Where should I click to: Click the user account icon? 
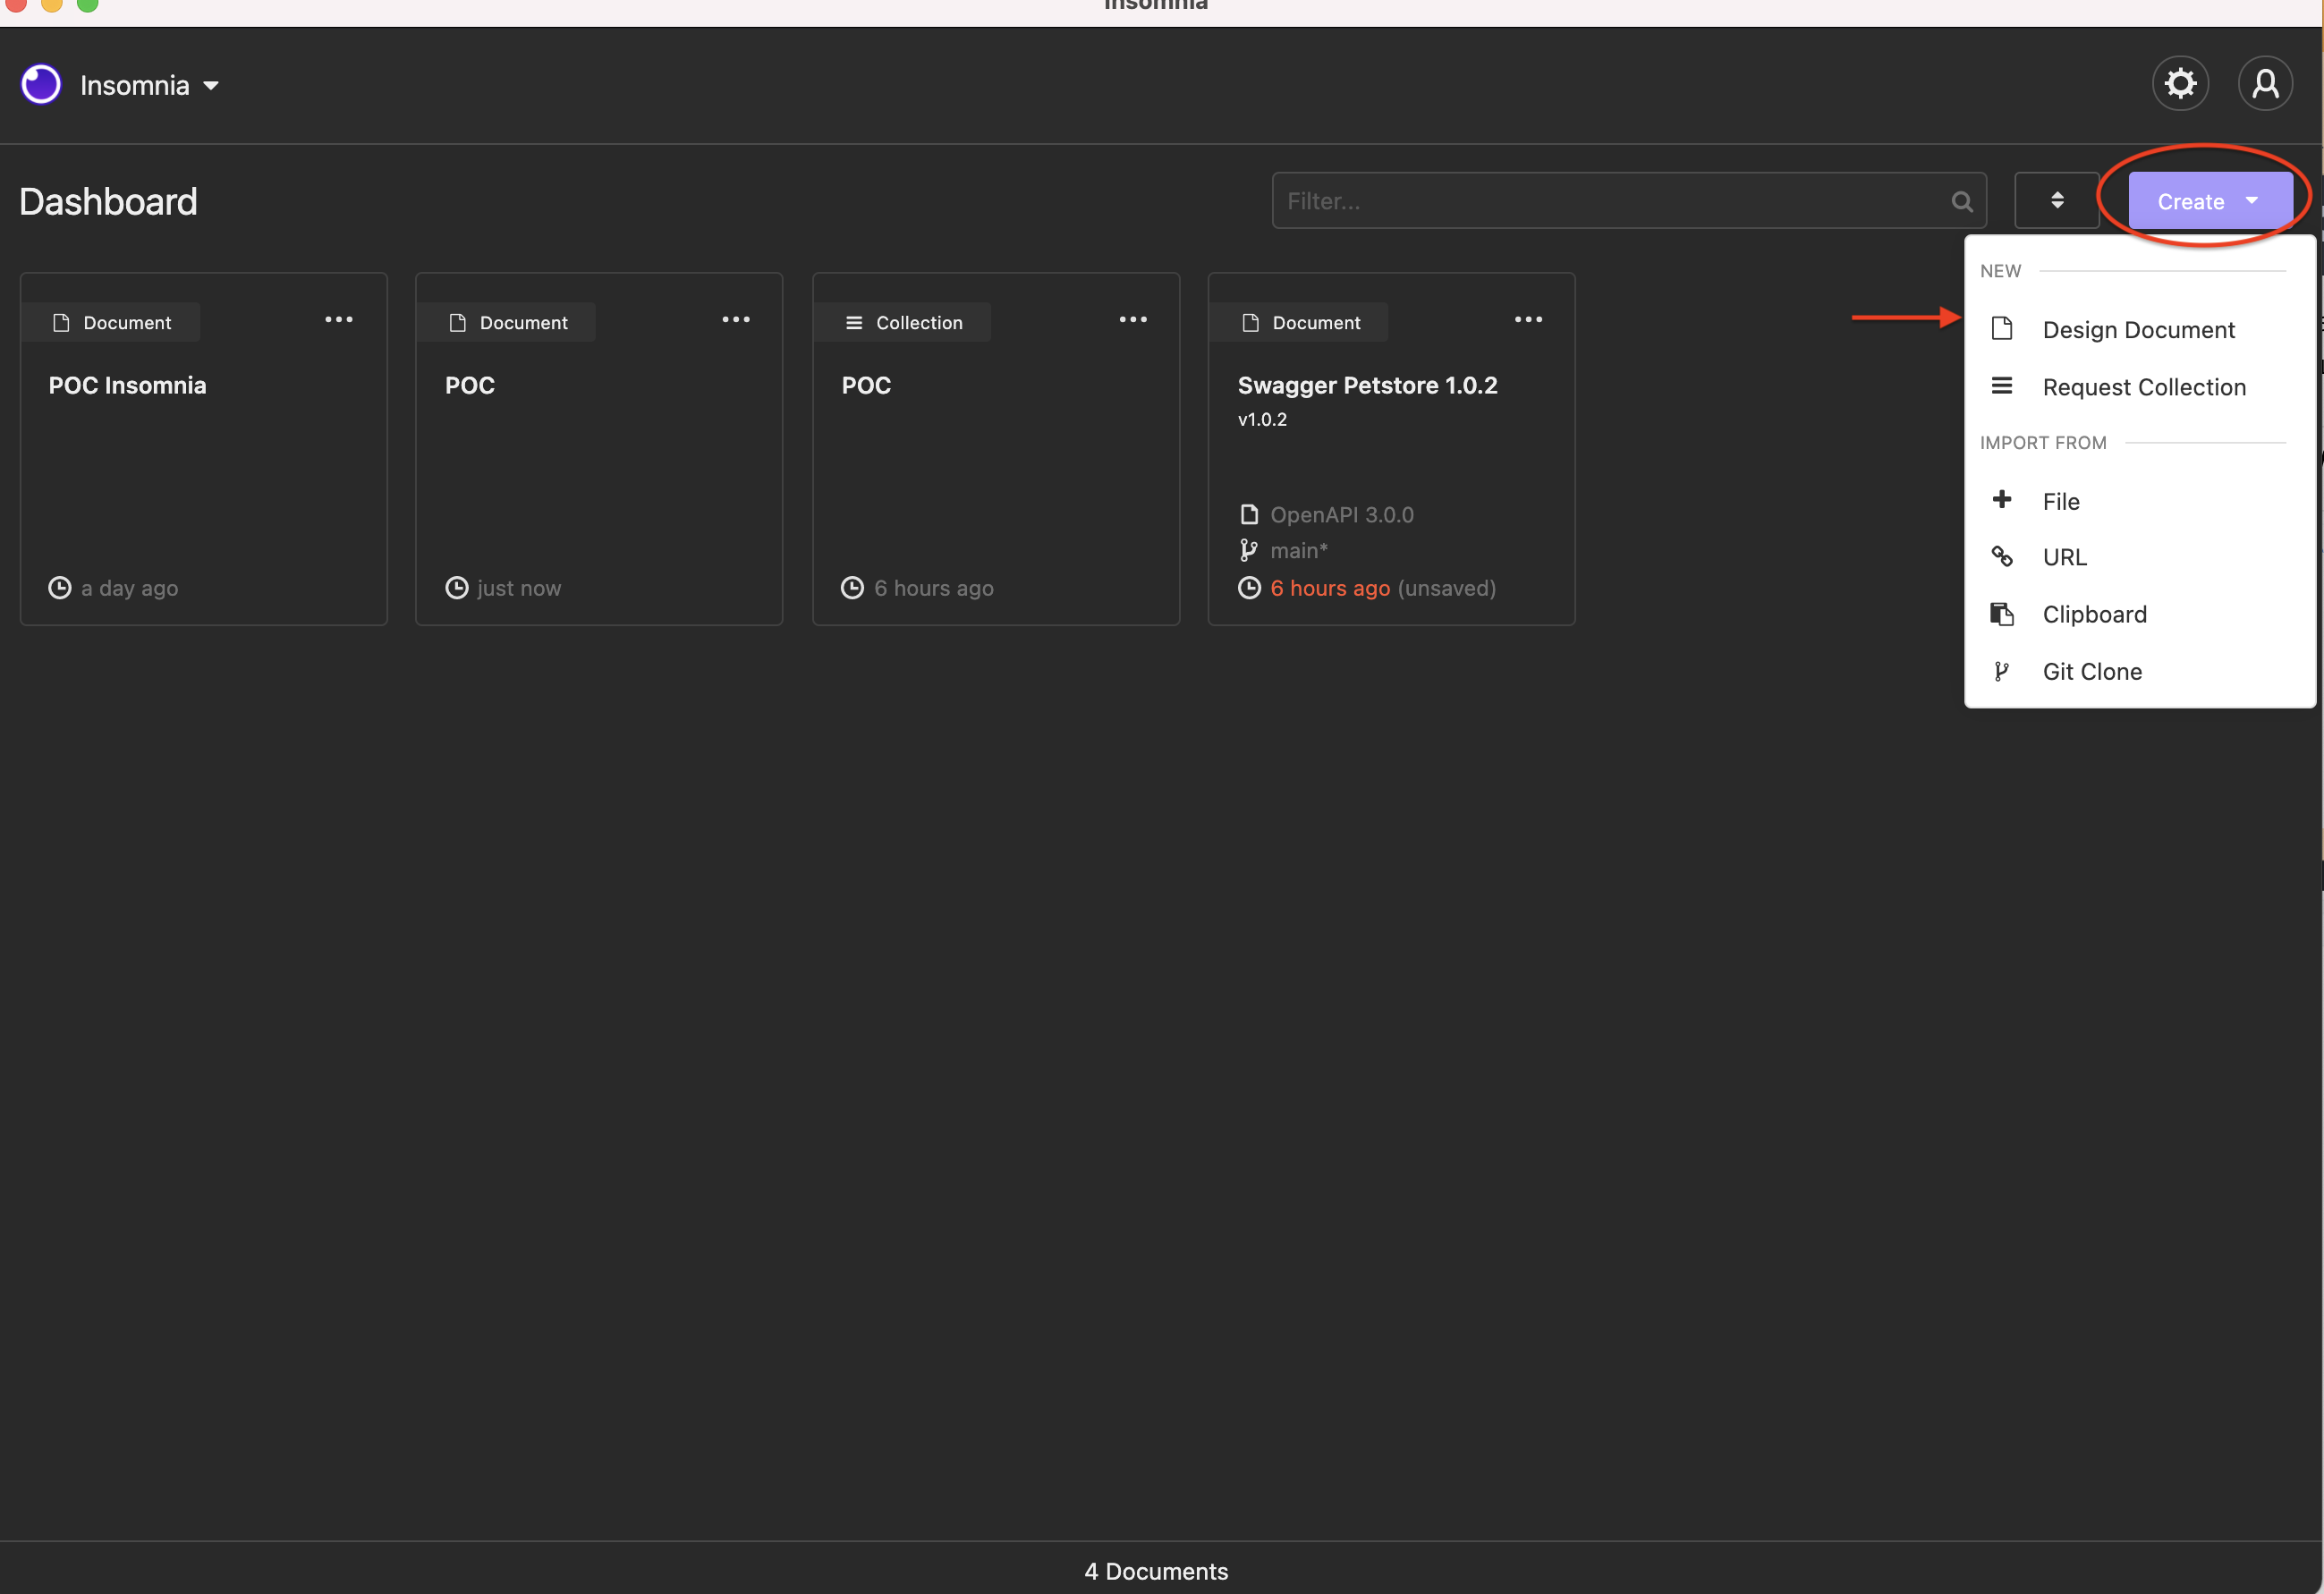(2265, 83)
